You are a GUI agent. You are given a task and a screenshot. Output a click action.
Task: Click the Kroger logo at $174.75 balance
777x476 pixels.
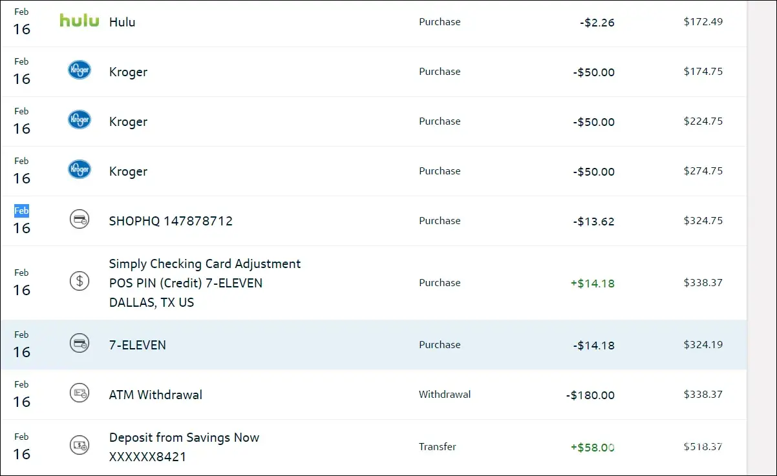pyautogui.click(x=80, y=71)
